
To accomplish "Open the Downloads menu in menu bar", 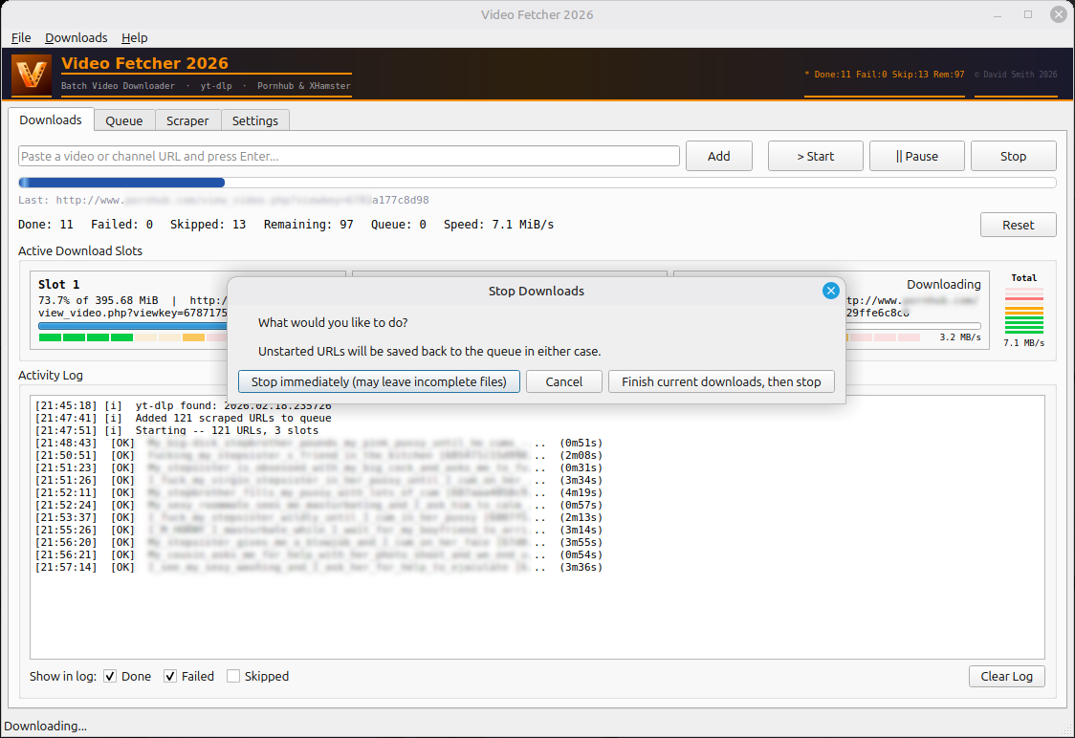I will coord(76,37).
